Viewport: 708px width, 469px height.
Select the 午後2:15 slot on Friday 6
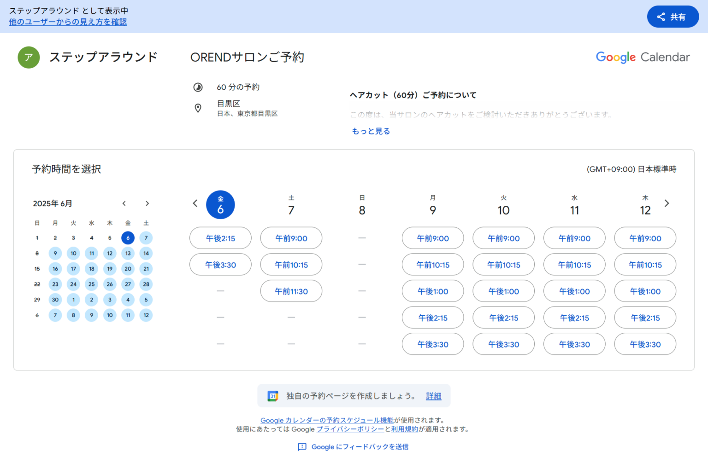(x=220, y=238)
